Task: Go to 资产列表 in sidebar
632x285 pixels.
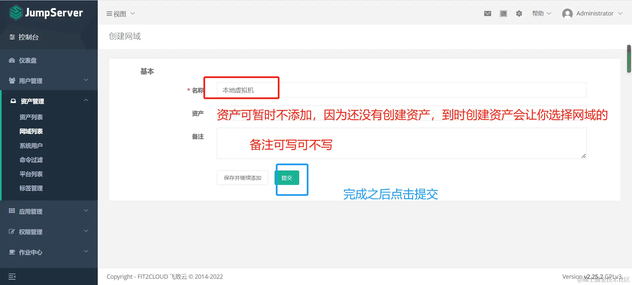Action: (x=31, y=117)
